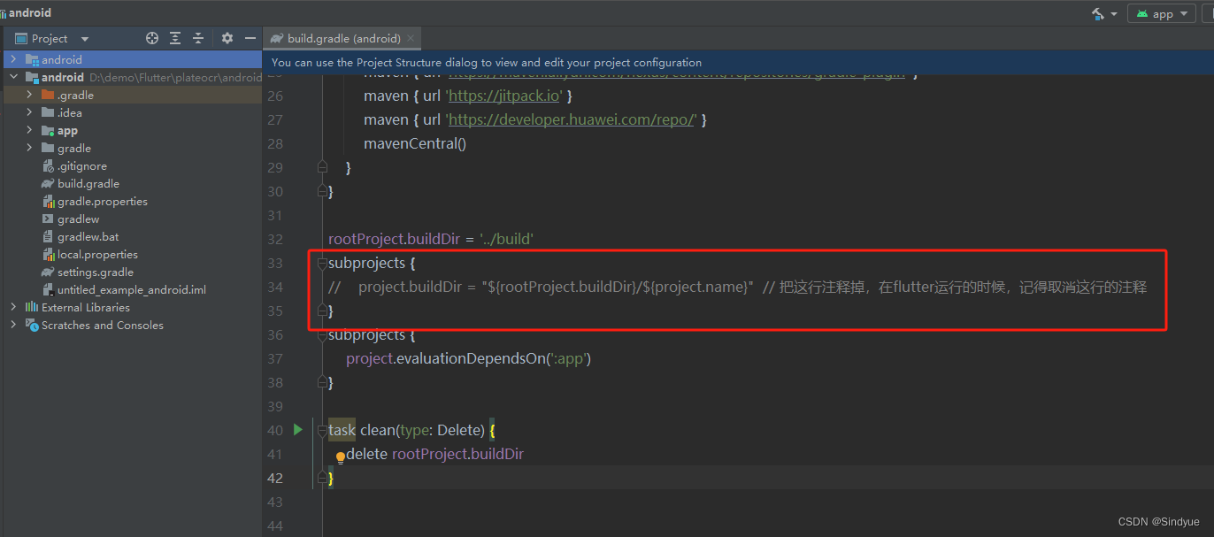Open the 'app' run configuration dropdown
This screenshot has height=537, width=1214.
click(1186, 13)
